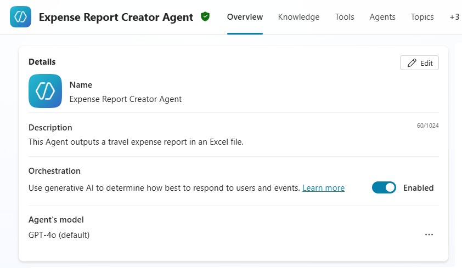
Task: Toggle the Orchestration generative AI switch
Action: (x=384, y=188)
